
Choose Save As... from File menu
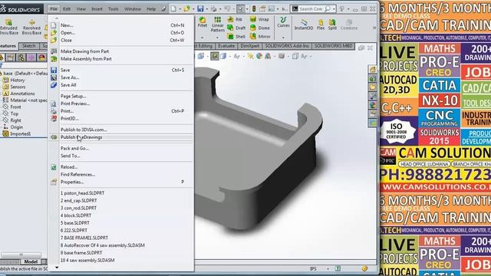coord(121,77)
